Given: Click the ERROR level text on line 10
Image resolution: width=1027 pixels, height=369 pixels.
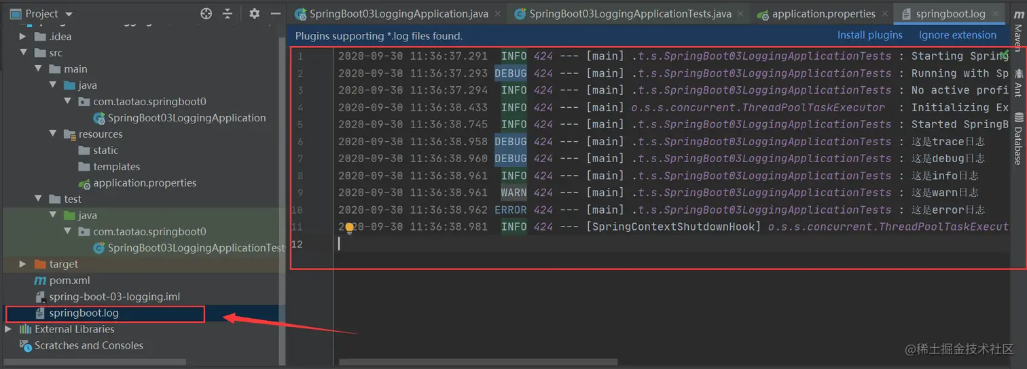Looking at the screenshot, I should click(511, 210).
